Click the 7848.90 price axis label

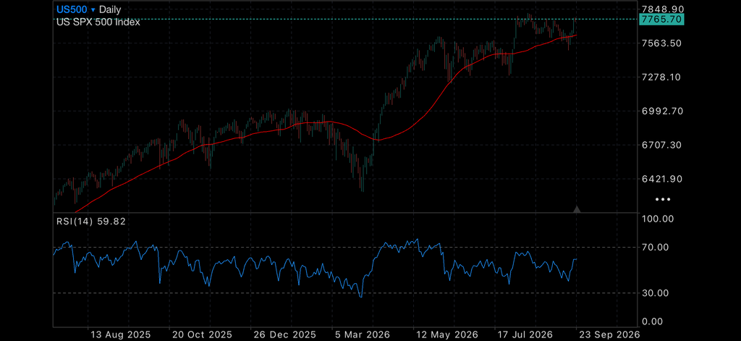click(x=664, y=9)
